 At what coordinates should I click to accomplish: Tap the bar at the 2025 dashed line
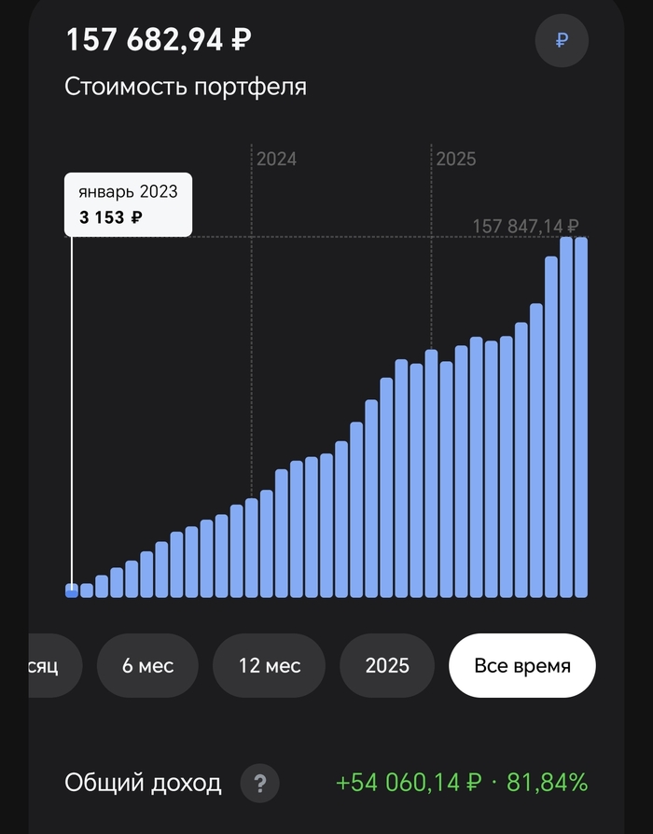(431, 474)
